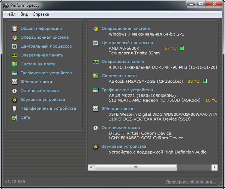This screenshot has width=225, height=189.
Task: Open the Файл menu
Action: [10, 14]
